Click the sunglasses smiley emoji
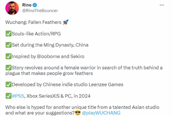 (x=78, y=113)
